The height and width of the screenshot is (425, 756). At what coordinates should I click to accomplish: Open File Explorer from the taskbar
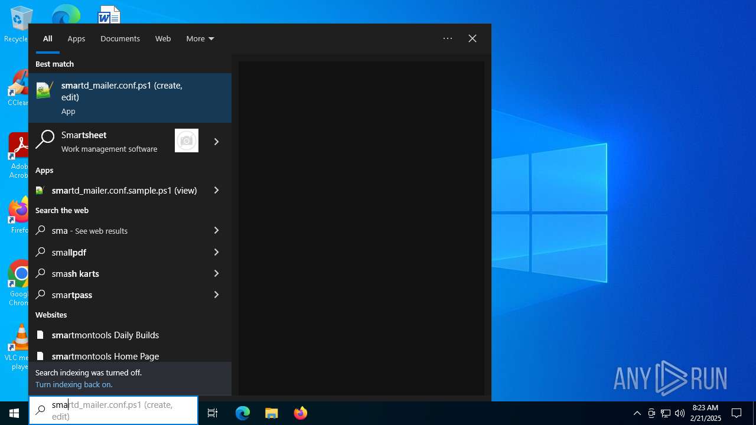coord(271,413)
